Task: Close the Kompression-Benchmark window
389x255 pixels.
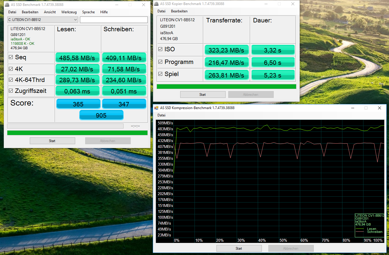Action: pos(379,108)
